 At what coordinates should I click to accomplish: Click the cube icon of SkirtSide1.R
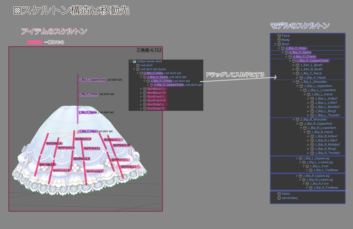[144, 108]
